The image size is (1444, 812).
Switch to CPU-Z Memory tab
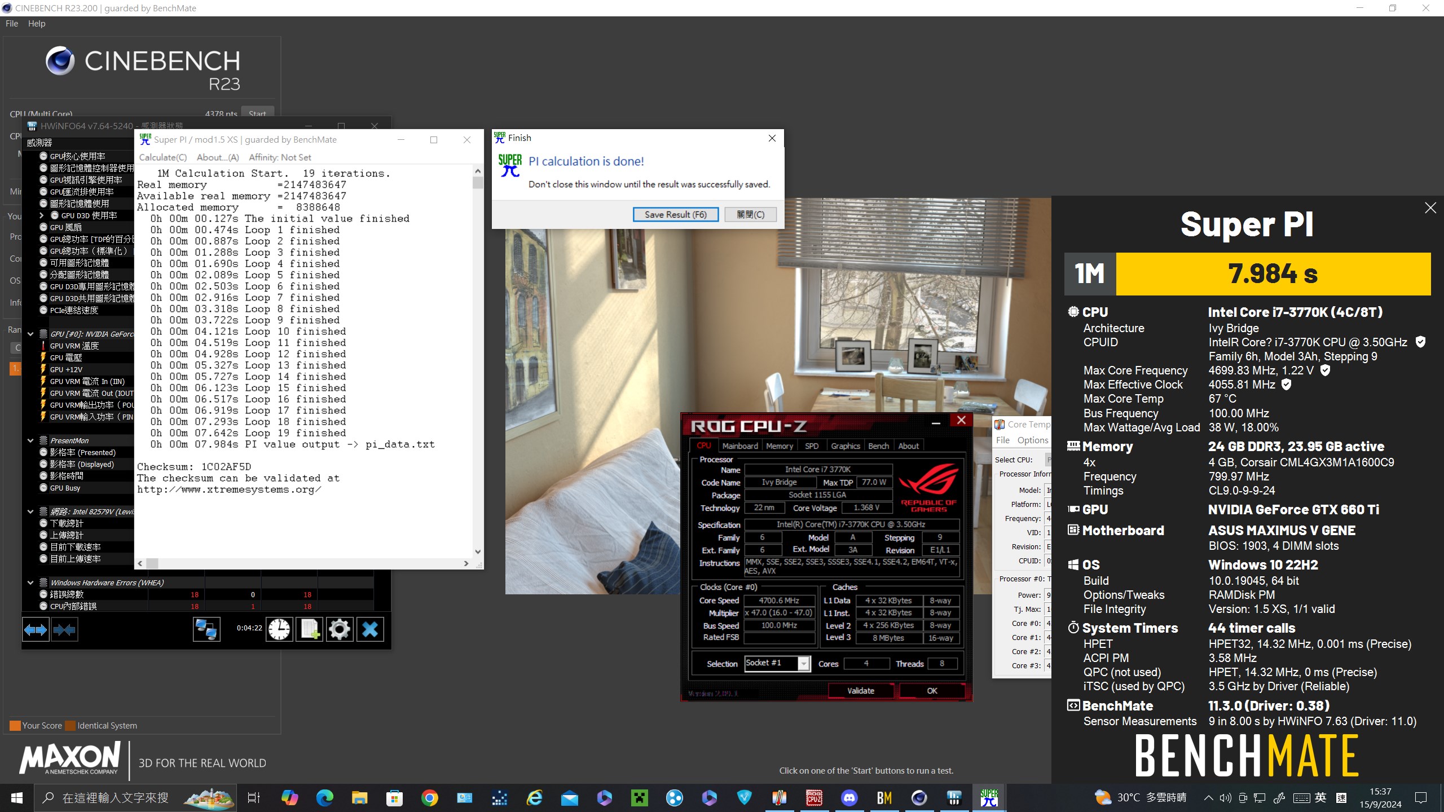tap(780, 446)
